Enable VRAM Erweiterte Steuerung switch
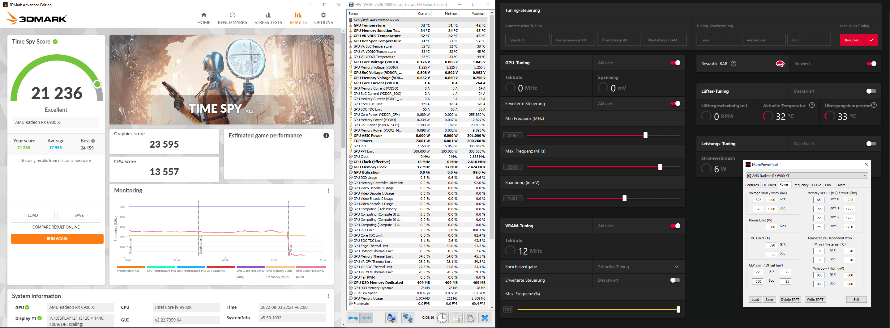 coord(675,280)
